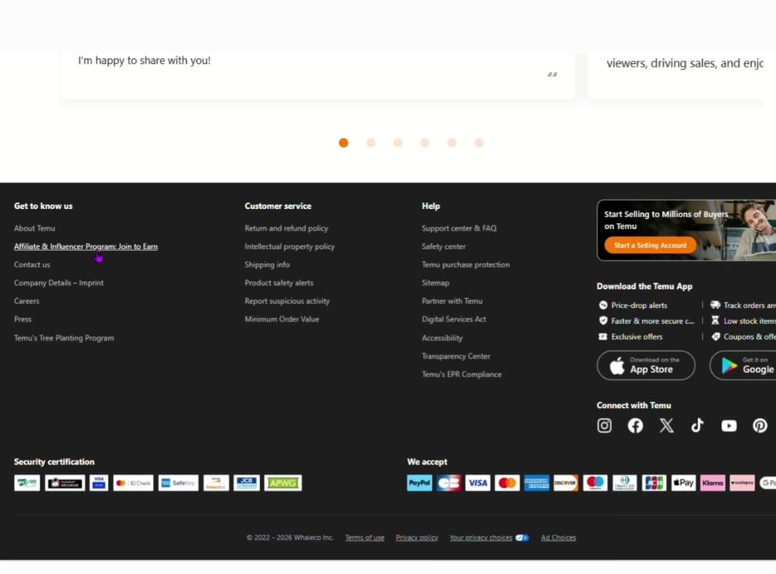Open the Shipping info link
The image size is (776, 574).
267,265
